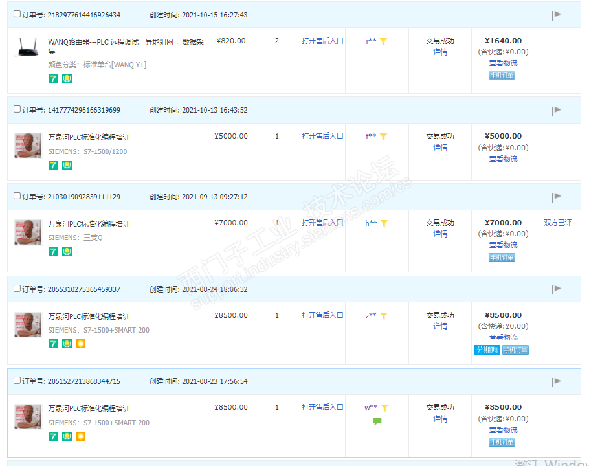Tick the checkbox for order 1417774296166319699
This screenshot has width=589, height=466.
[x=17, y=109]
